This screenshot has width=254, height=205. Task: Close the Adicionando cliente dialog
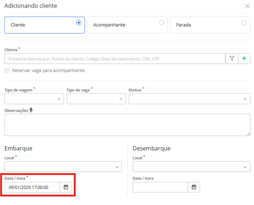click(247, 6)
